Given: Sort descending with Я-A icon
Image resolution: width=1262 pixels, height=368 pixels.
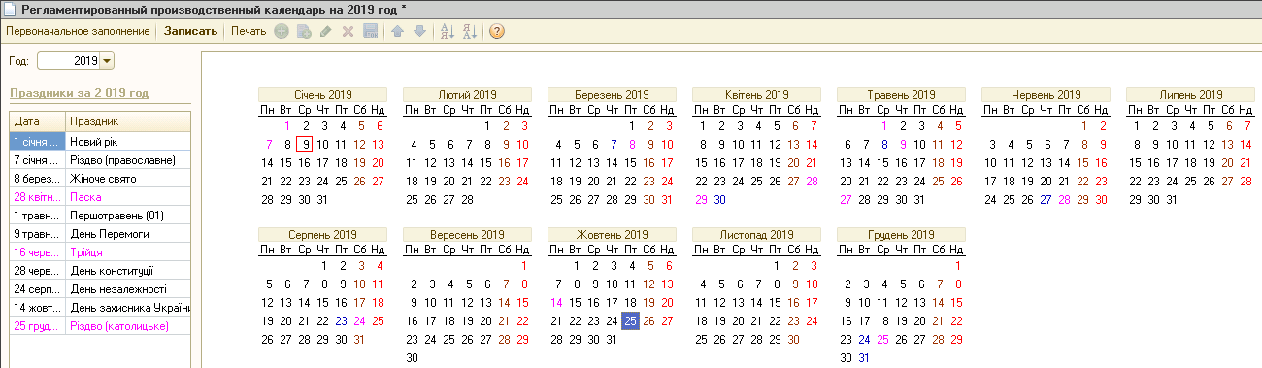Looking at the screenshot, I should pos(470,31).
